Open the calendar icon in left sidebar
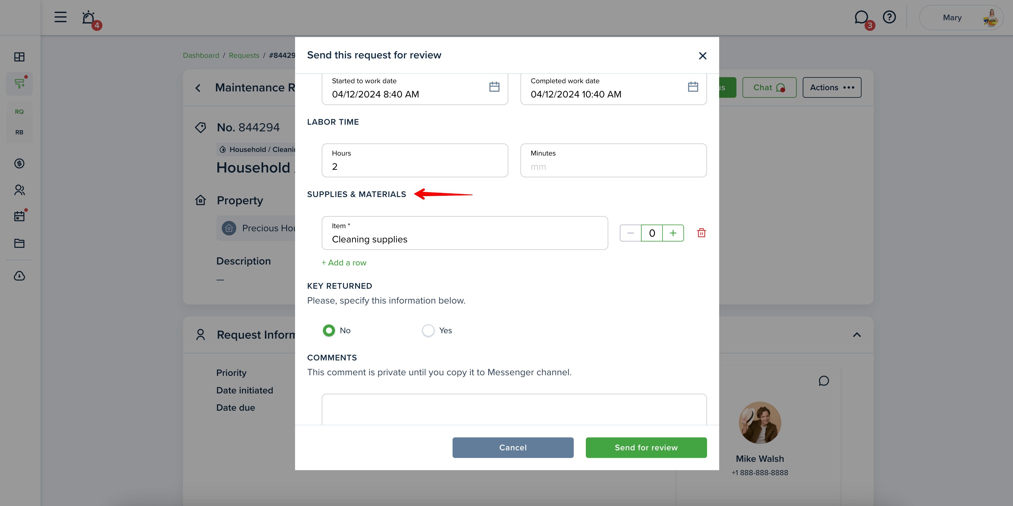 click(19, 216)
